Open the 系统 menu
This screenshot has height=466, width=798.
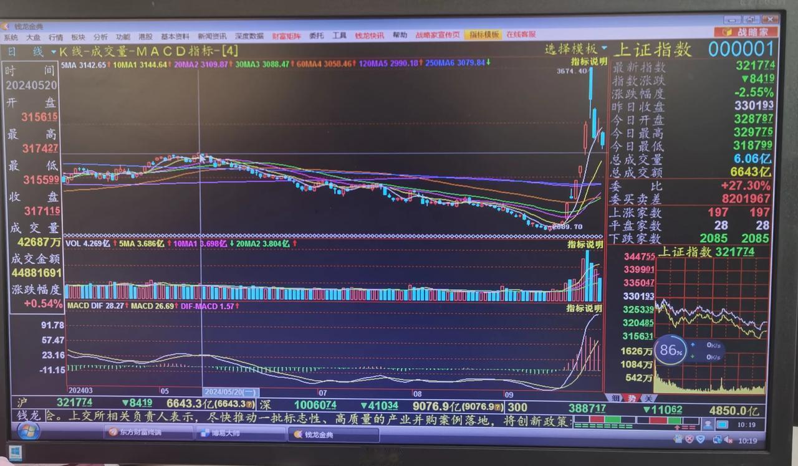click(x=11, y=37)
